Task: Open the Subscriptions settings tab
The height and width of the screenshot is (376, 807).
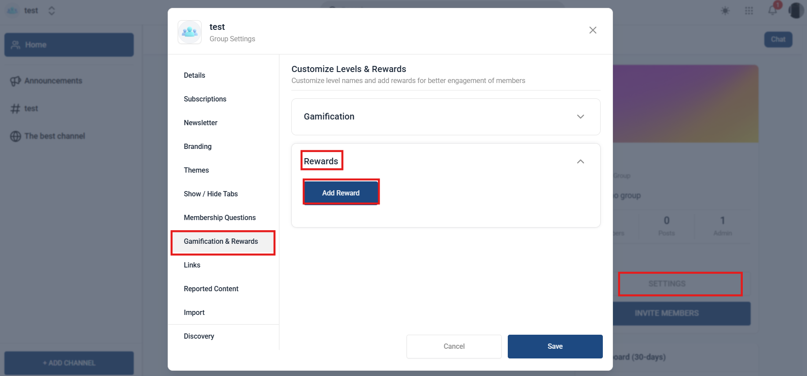Action: [205, 99]
